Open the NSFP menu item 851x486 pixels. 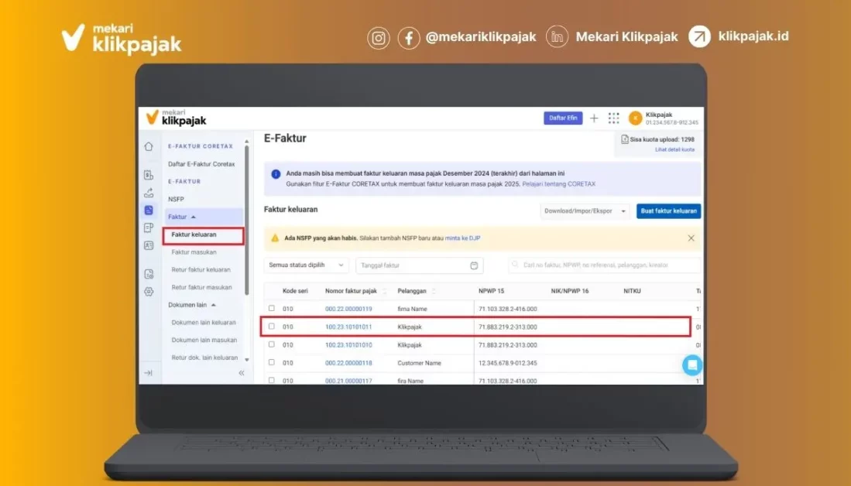click(x=176, y=199)
